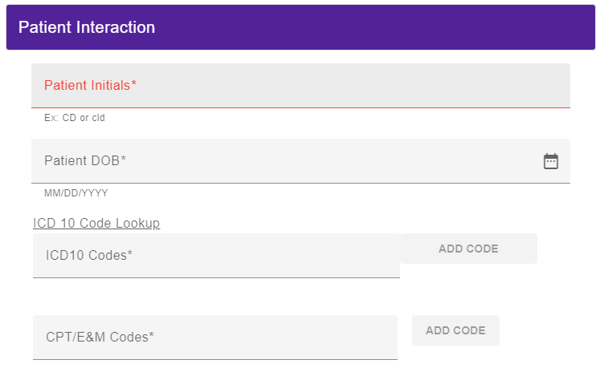Click the ICD10 Codes* placeholder label
This screenshot has height=372, width=600.
pos(89,255)
